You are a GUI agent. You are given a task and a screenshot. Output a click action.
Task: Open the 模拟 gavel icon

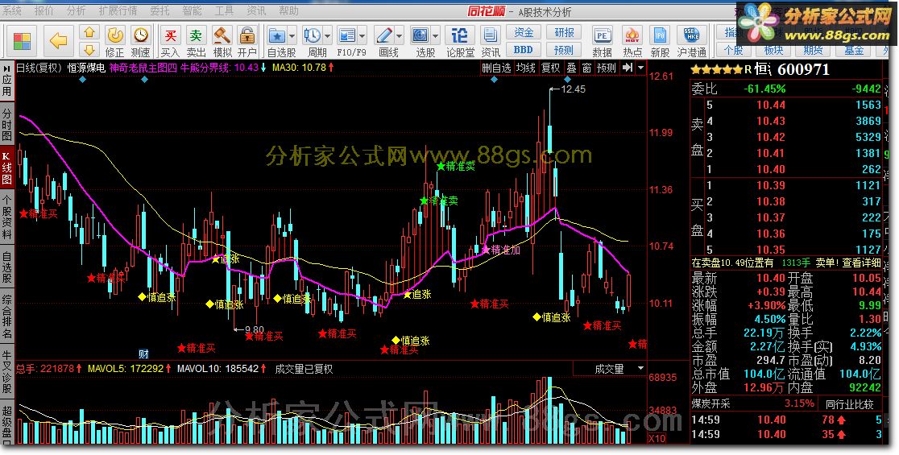(222, 35)
